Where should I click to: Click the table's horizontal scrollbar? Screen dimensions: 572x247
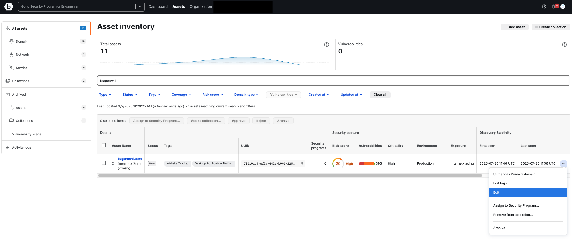click(290, 176)
